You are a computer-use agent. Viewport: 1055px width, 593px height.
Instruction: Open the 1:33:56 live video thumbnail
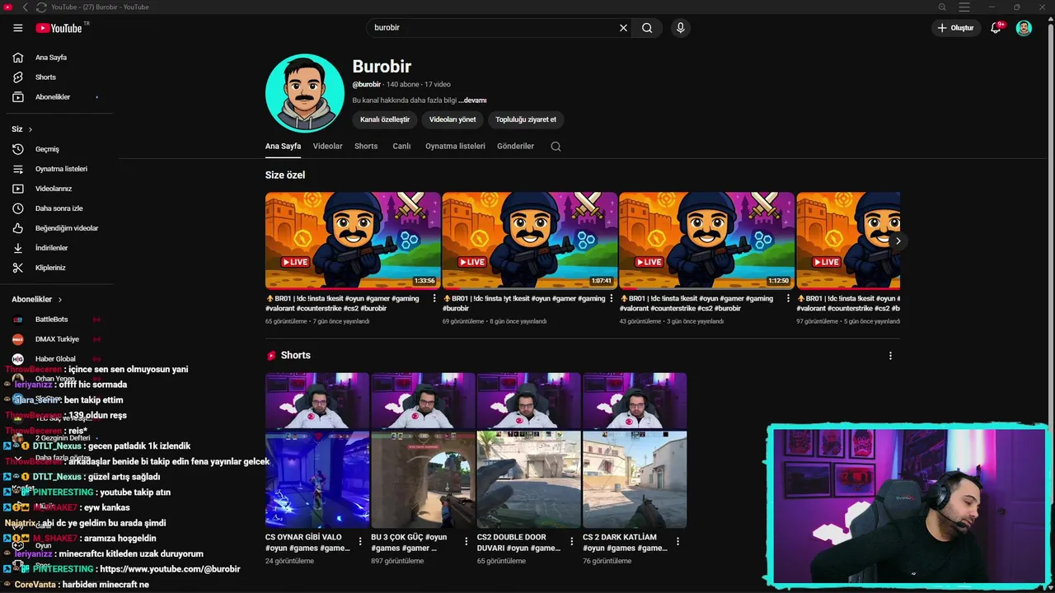tap(353, 240)
